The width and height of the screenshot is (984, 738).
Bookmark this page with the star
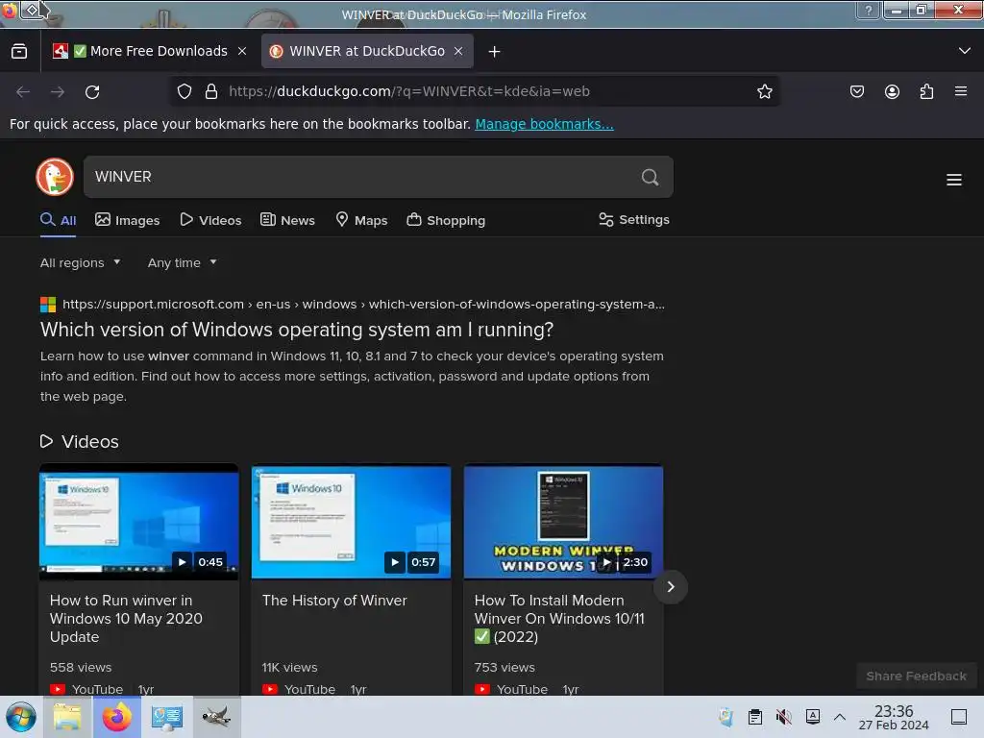[x=764, y=91]
